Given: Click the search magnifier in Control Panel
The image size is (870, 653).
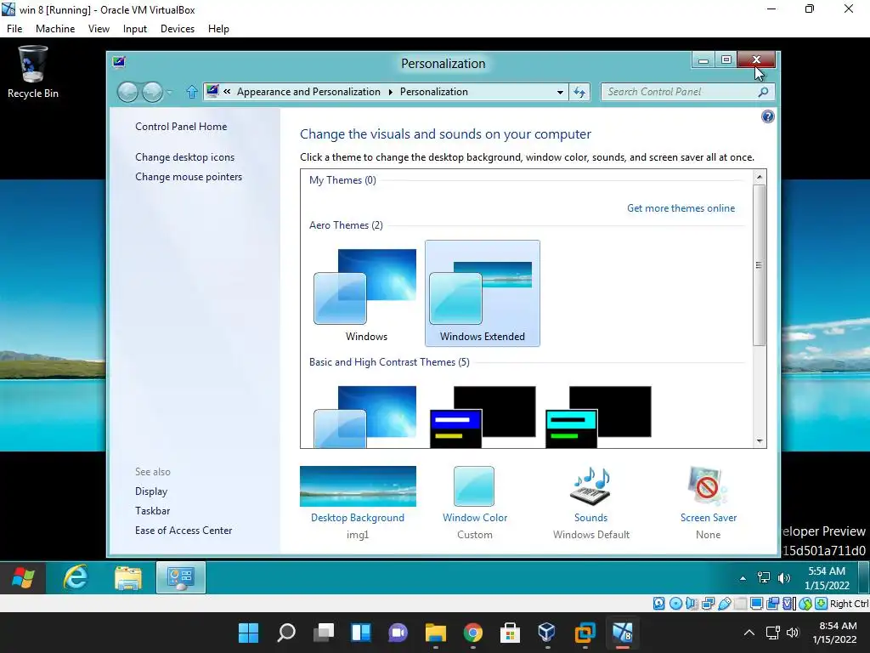Looking at the screenshot, I should coord(764,92).
